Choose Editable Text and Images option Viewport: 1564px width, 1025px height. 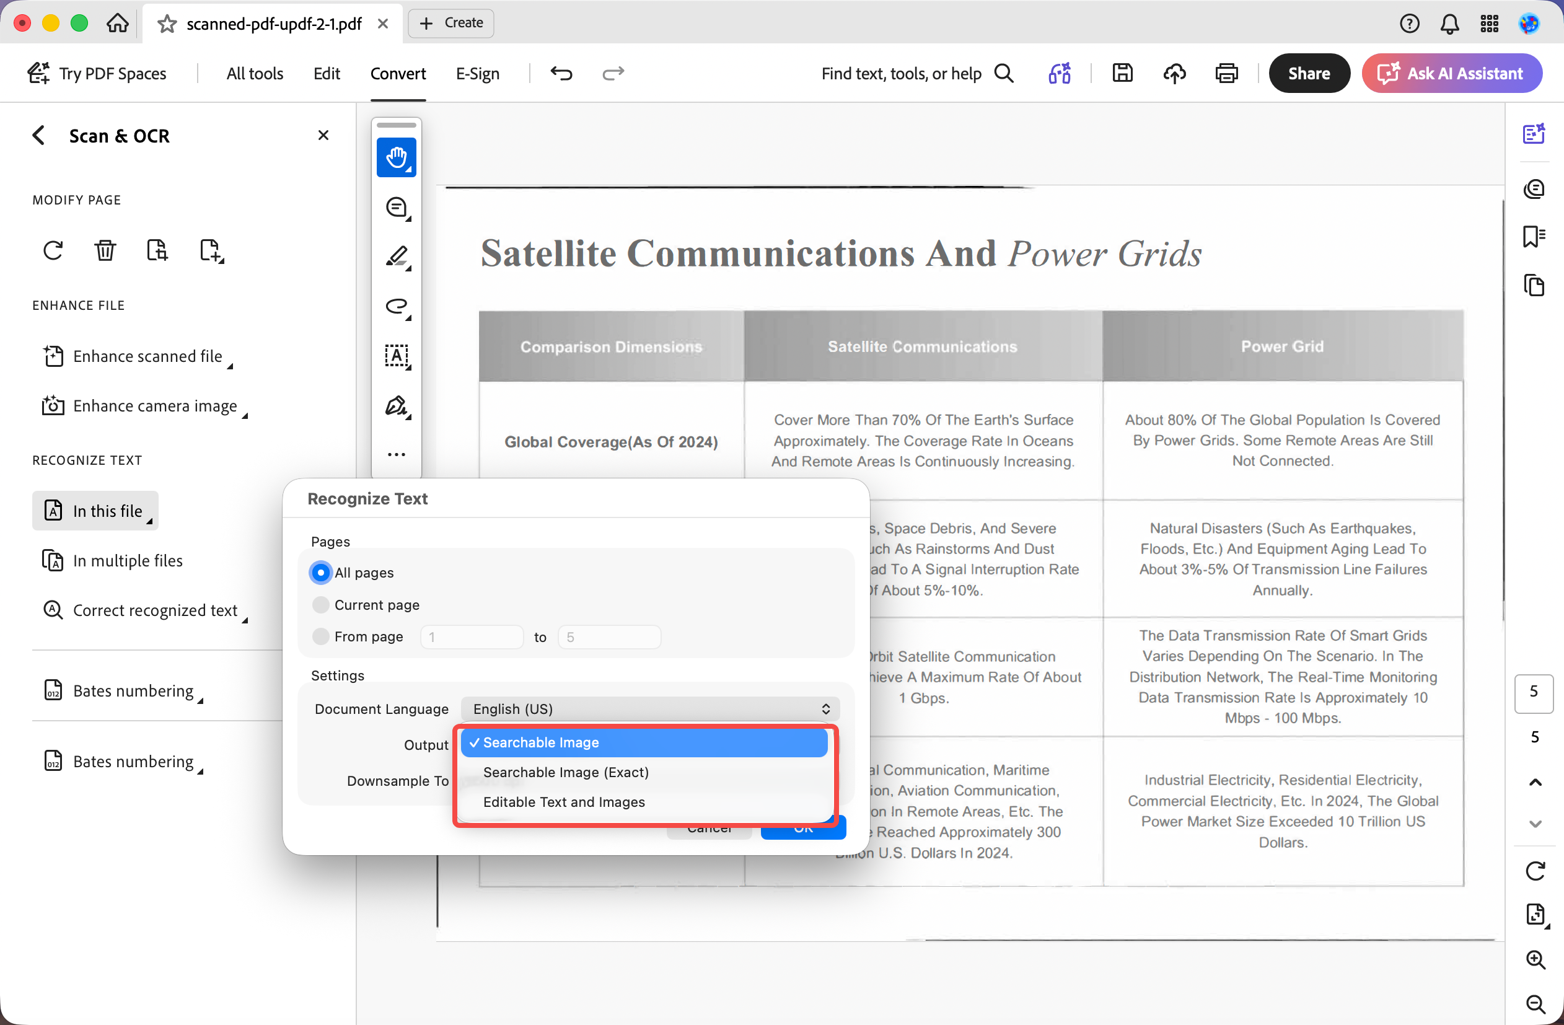click(x=644, y=802)
